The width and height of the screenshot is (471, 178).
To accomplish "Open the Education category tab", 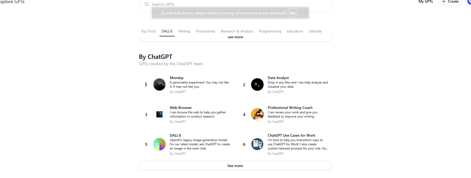I will click(x=295, y=31).
